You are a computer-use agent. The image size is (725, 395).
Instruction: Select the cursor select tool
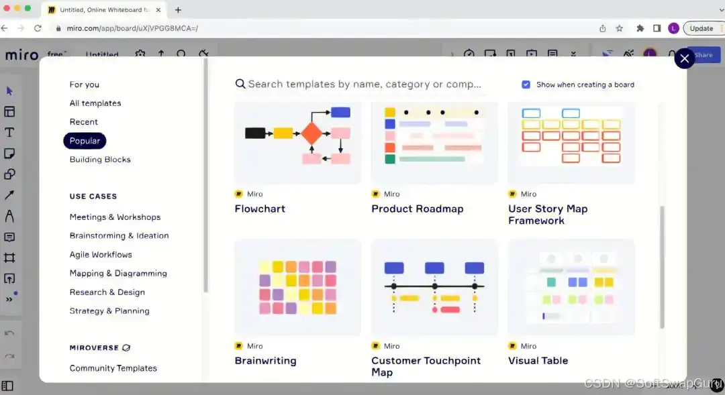(x=9, y=91)
